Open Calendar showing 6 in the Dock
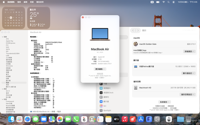Screen dimensions: 200x125 tap(84, 119)
